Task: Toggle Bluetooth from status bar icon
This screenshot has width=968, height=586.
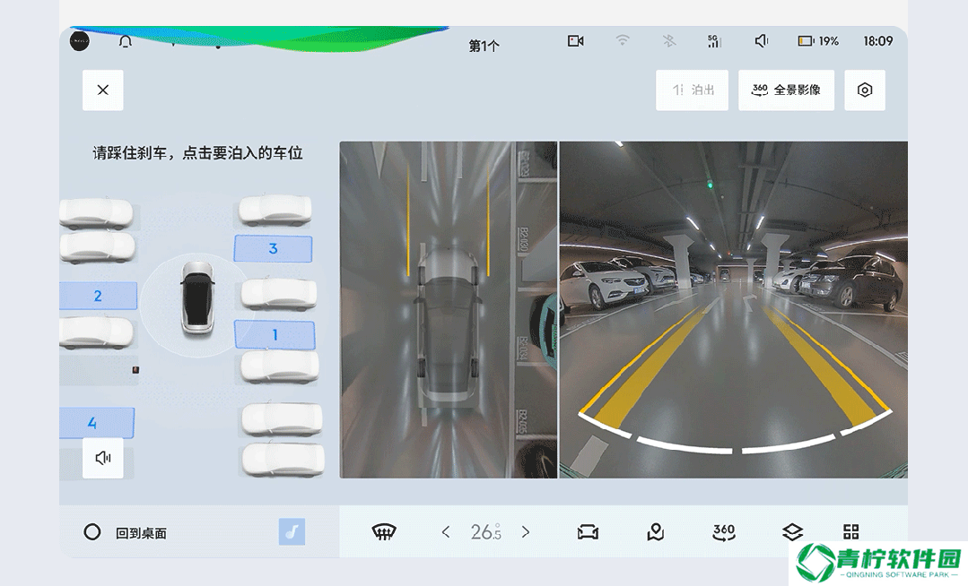Action: 668,40
